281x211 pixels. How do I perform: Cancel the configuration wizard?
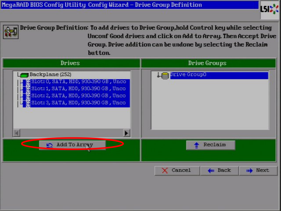[177, 170]
